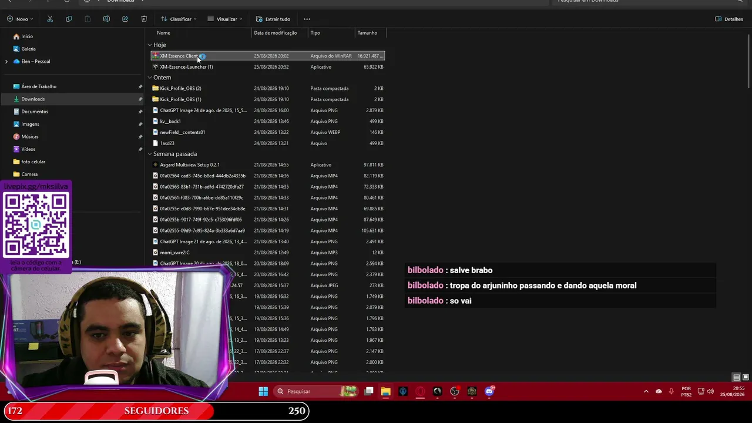The image size is (752, 423).
Task: Open the volume speaker tray icon
Action: click(x=710, y=391)
